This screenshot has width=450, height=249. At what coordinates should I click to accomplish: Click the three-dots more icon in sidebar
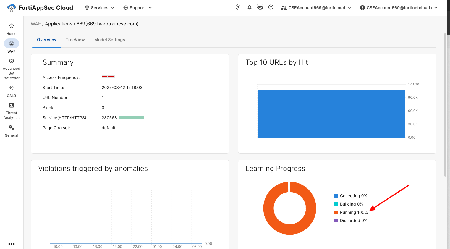click(x=12, y=244)
